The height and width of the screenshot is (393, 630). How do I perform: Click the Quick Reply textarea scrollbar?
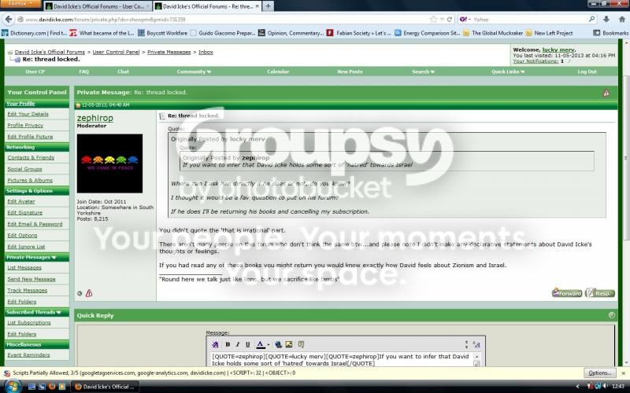(476, 360)
